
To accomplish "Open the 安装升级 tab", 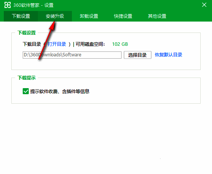I will pos(55,16).
